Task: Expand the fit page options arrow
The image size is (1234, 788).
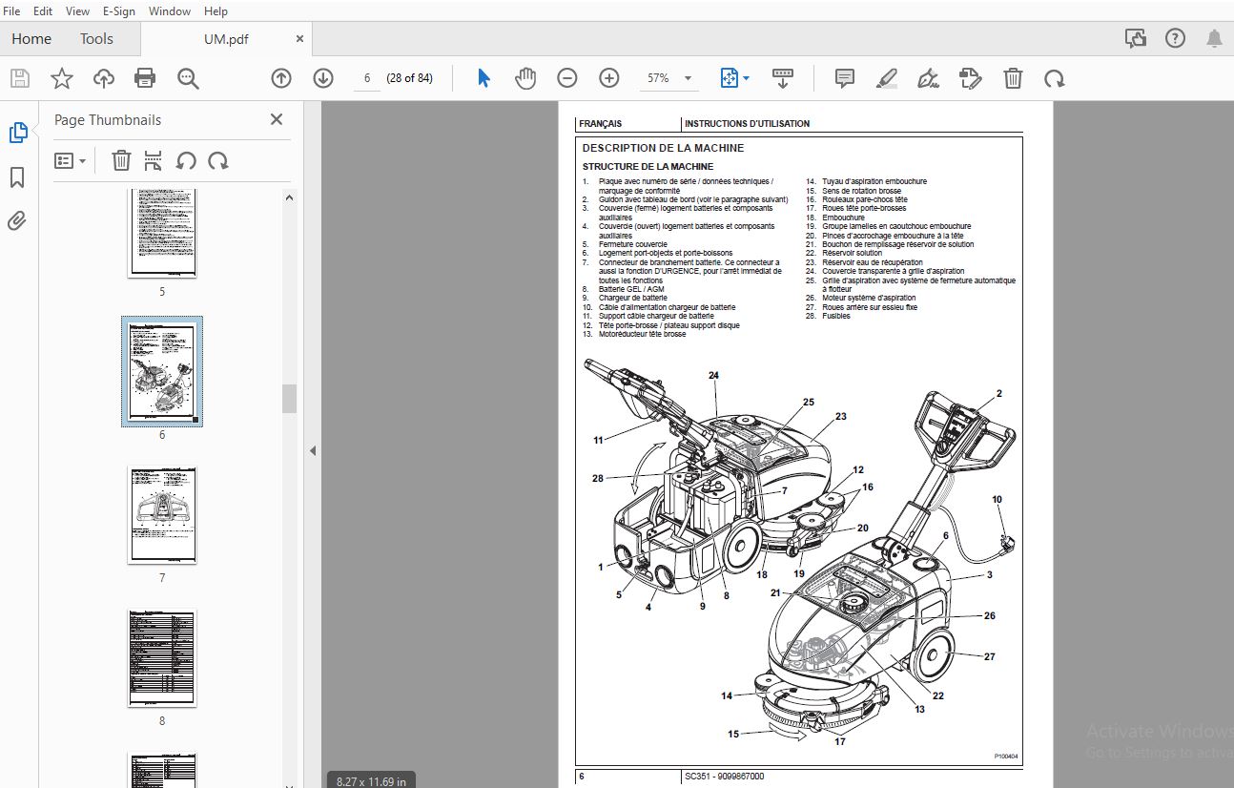Action: click(x=746, y=79)
